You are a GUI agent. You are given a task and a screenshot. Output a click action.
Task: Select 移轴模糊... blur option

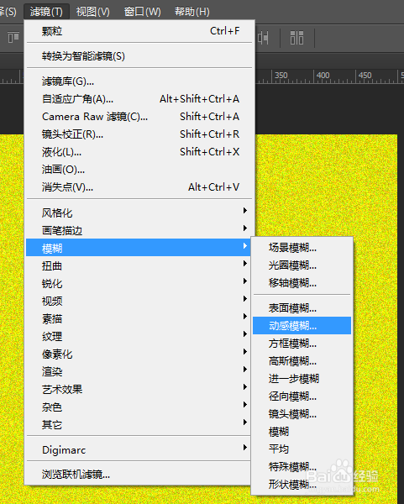click(302, 283)
